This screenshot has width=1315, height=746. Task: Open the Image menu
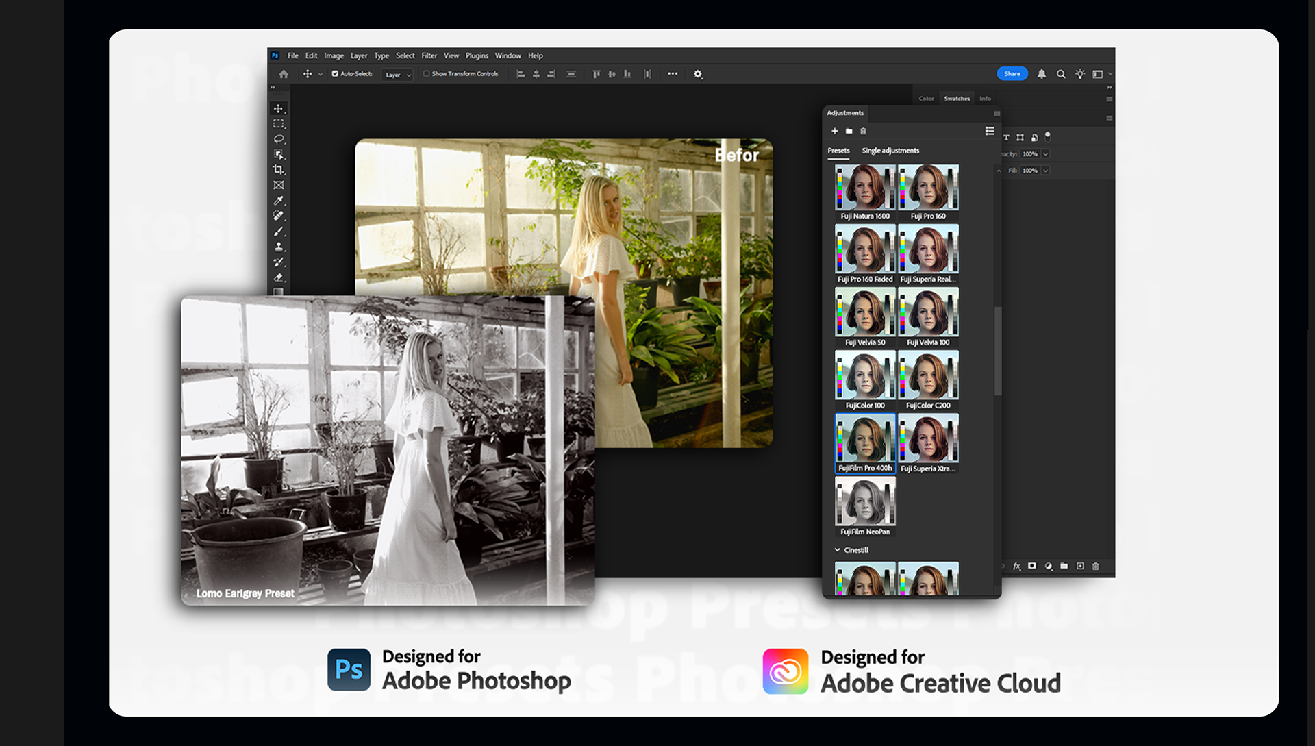tap(334, 56)
